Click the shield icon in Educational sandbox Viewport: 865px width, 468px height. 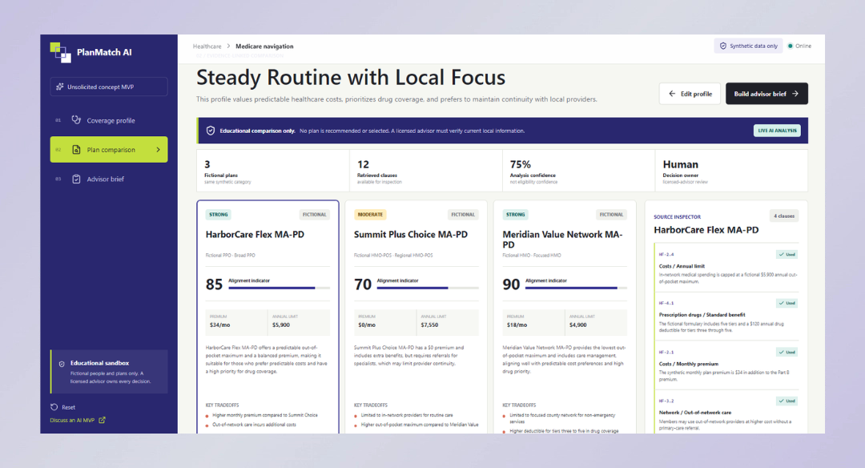coord(62,364)
